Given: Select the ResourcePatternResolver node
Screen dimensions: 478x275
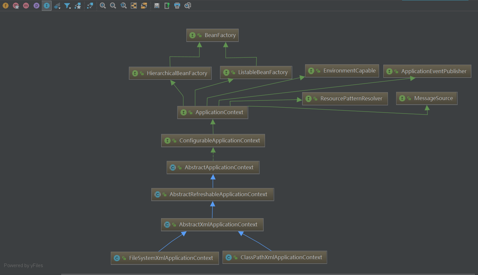Looking at the screenshot, I should [x=345, y=98].
